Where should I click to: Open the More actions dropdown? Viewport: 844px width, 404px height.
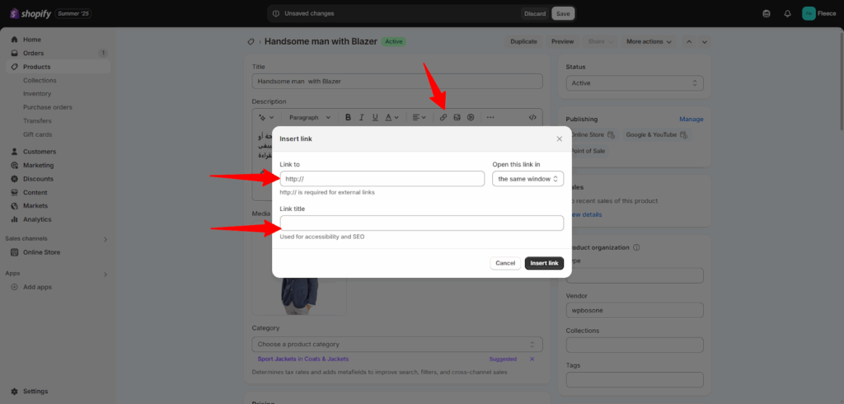pos(648,41)
